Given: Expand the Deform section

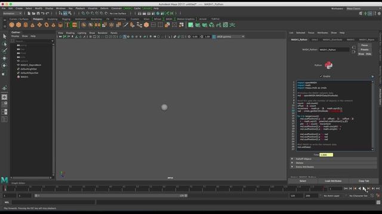Looking at the screenshot, I should 334,163.
